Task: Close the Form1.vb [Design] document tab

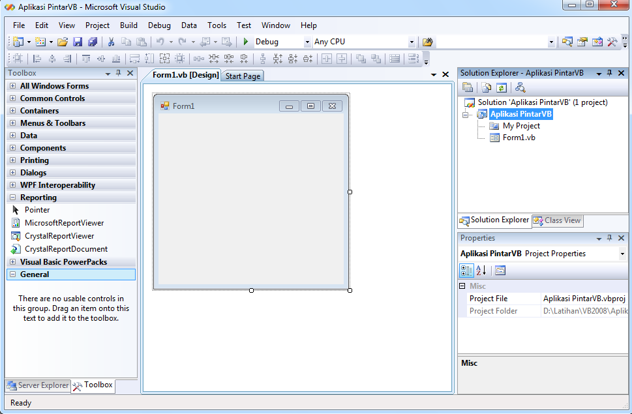Action: pos(445,74)
